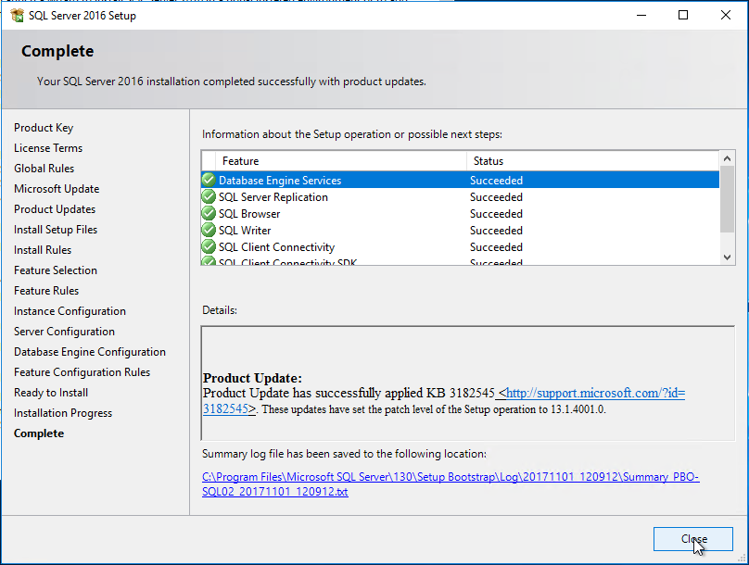This screenshot has height=565, width=749.
Task: Click the Database Engine Configuration step
Action: click(x=90, y=352)
